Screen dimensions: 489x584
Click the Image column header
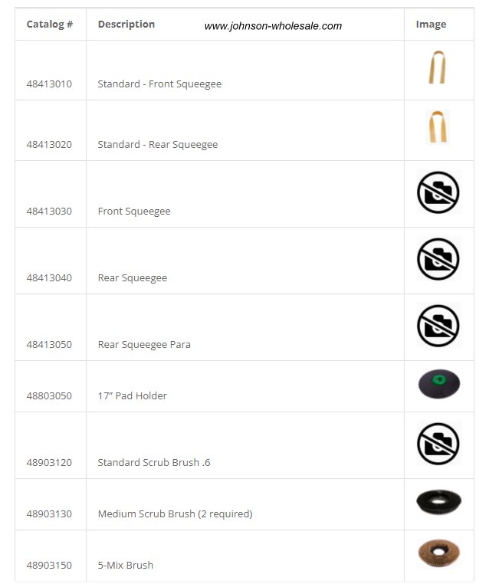[x=431, y=25]
